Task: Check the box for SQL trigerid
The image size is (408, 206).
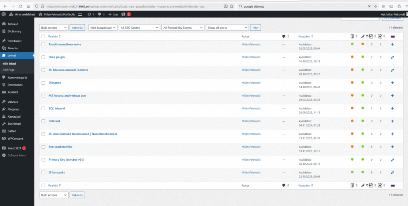Action: pyautogui.click(x=43, y=108)
